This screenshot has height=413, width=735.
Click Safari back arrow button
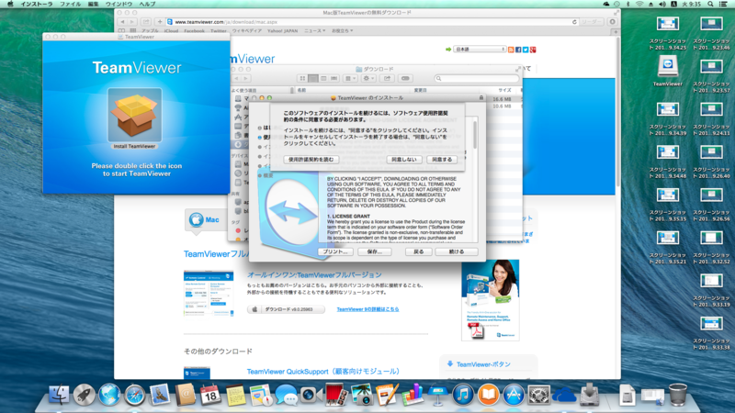(122, 22)
